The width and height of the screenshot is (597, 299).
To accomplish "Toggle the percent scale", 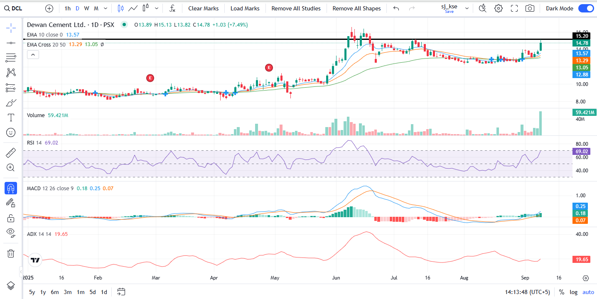I will click(x=562, y=292).
